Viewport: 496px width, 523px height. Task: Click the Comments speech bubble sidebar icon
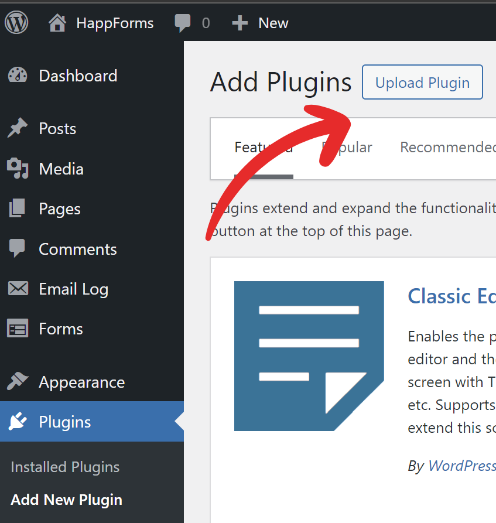click(x=17, y=248)
